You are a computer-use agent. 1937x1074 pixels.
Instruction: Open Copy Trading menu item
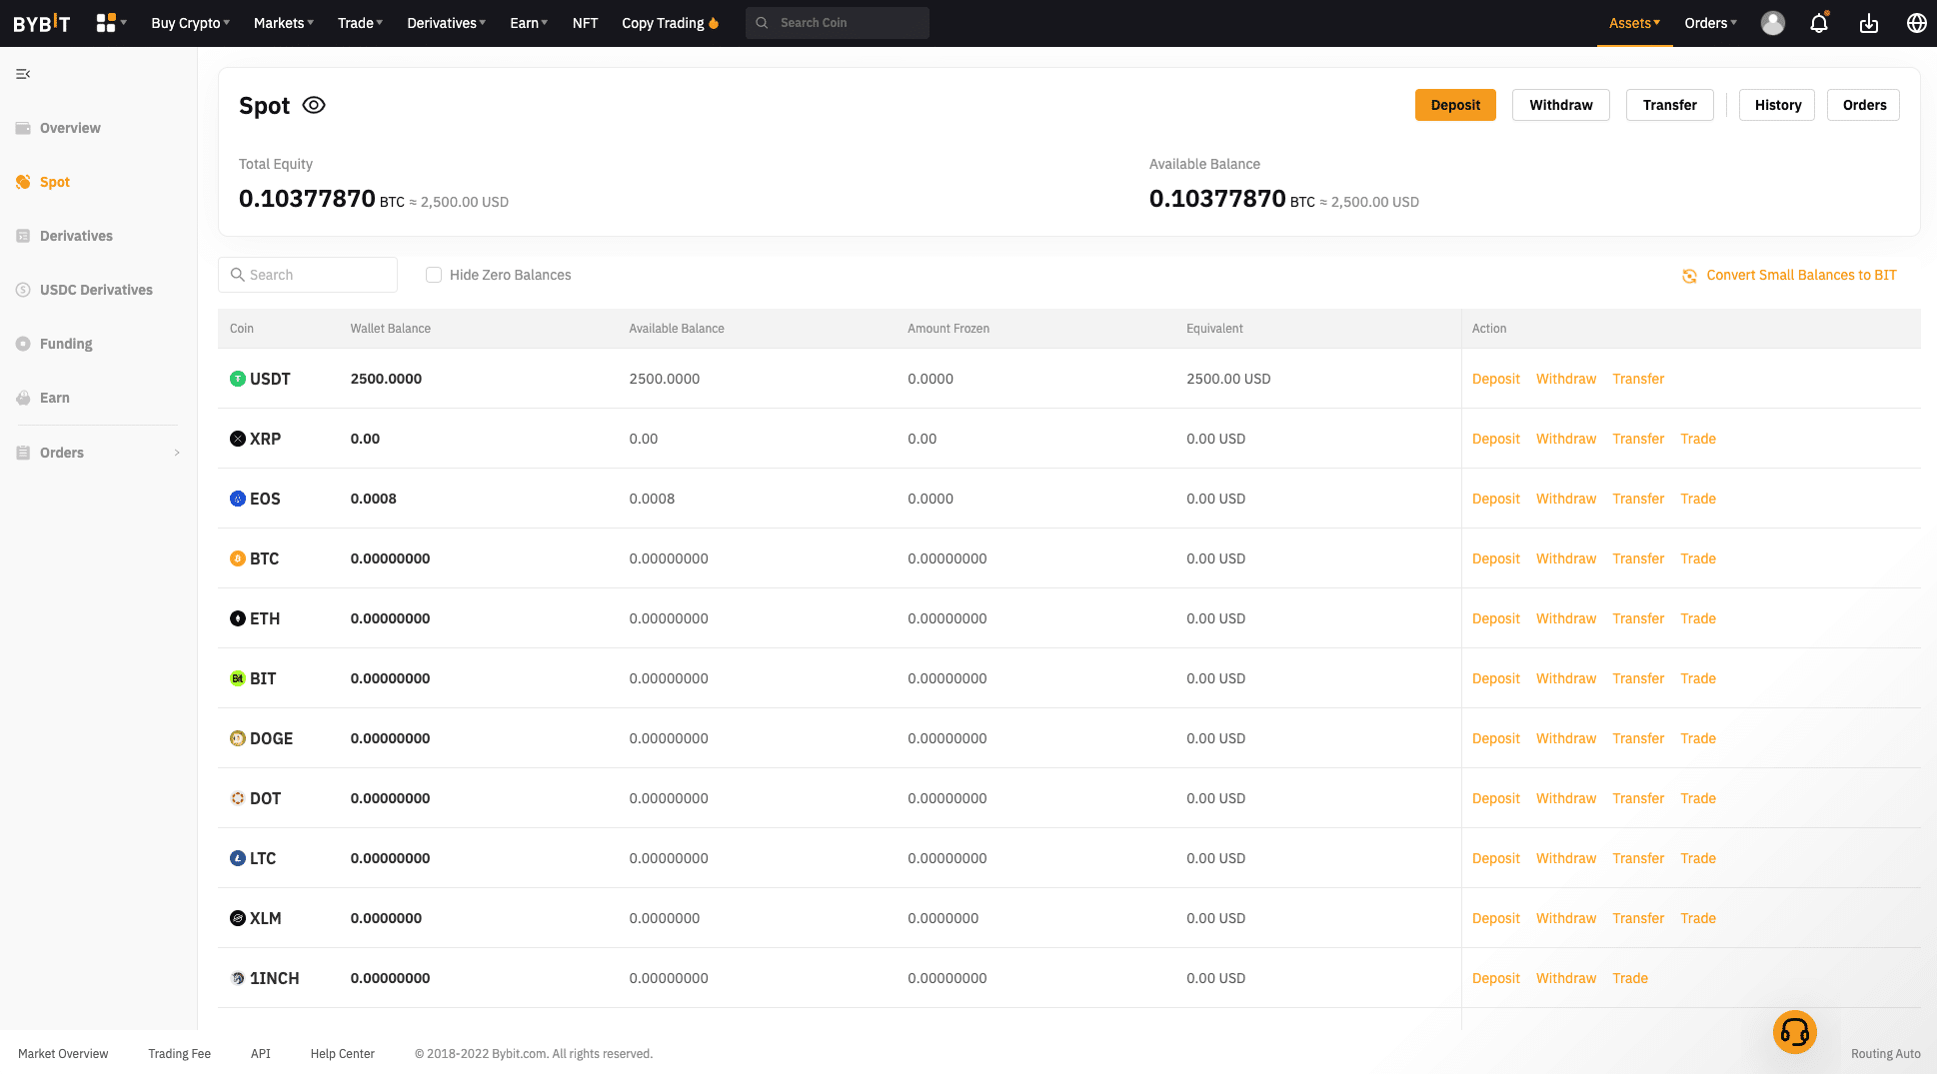(670, 23)
